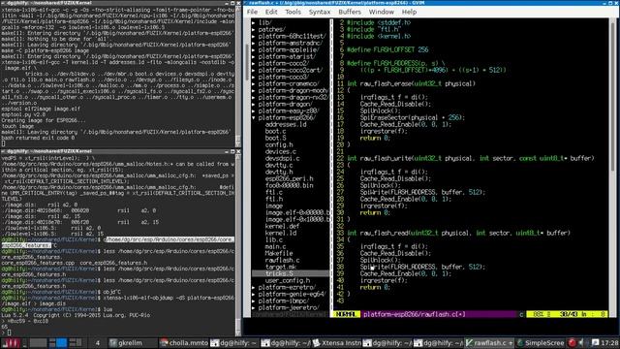
Task: Open devices.c in file tree
Action: click(280, 152)
